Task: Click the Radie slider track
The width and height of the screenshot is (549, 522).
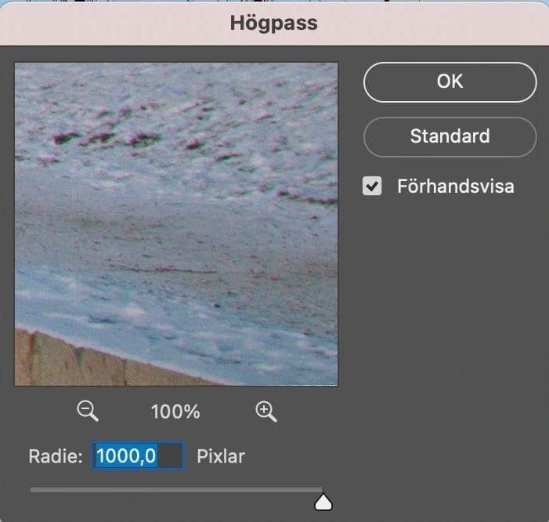Action: point(176,490)
